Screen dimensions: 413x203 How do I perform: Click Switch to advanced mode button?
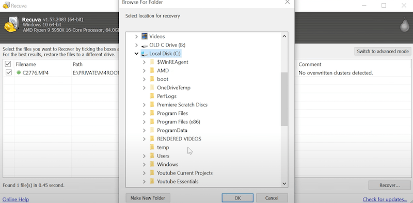coord(383,52)
